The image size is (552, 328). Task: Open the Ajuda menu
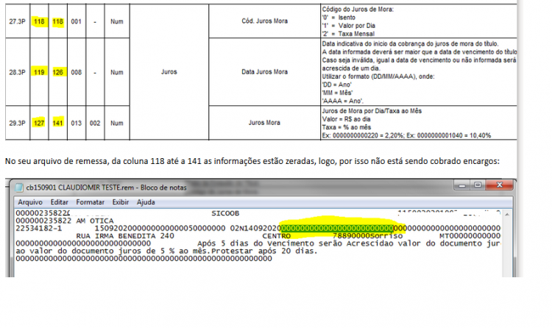[x=146, y=202]
